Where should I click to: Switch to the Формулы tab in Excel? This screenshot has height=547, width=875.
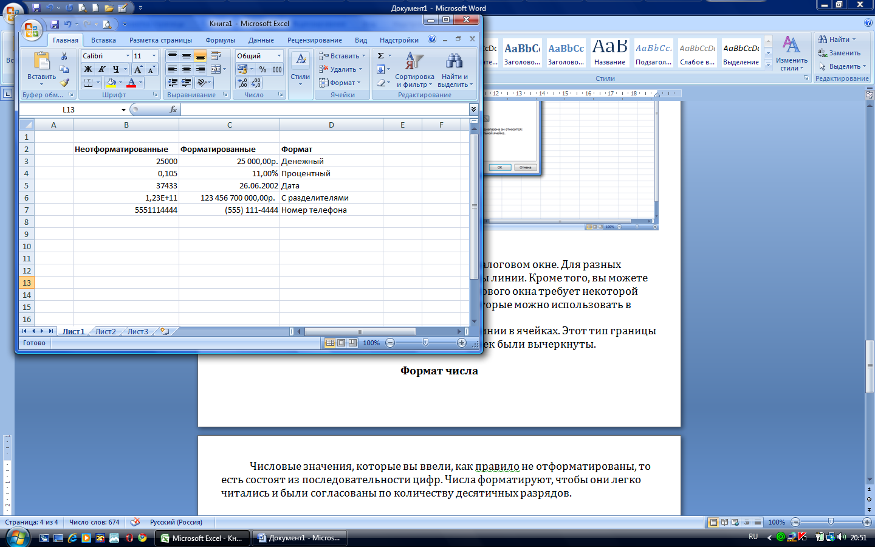point(220,40)
